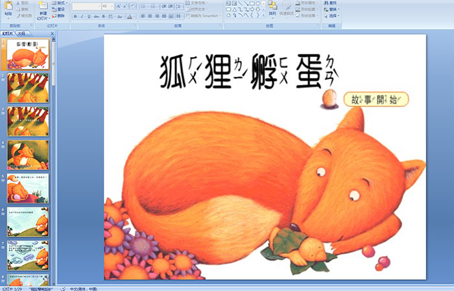The width and height of the screenshot is (454, 291).
Task: Select the Triangle shape in gallery
Action: pos(234,9)
